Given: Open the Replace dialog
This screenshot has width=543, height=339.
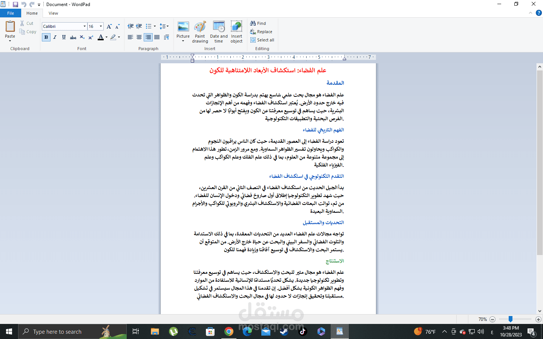Looking at the screenshot, I should tap(261, 32).
